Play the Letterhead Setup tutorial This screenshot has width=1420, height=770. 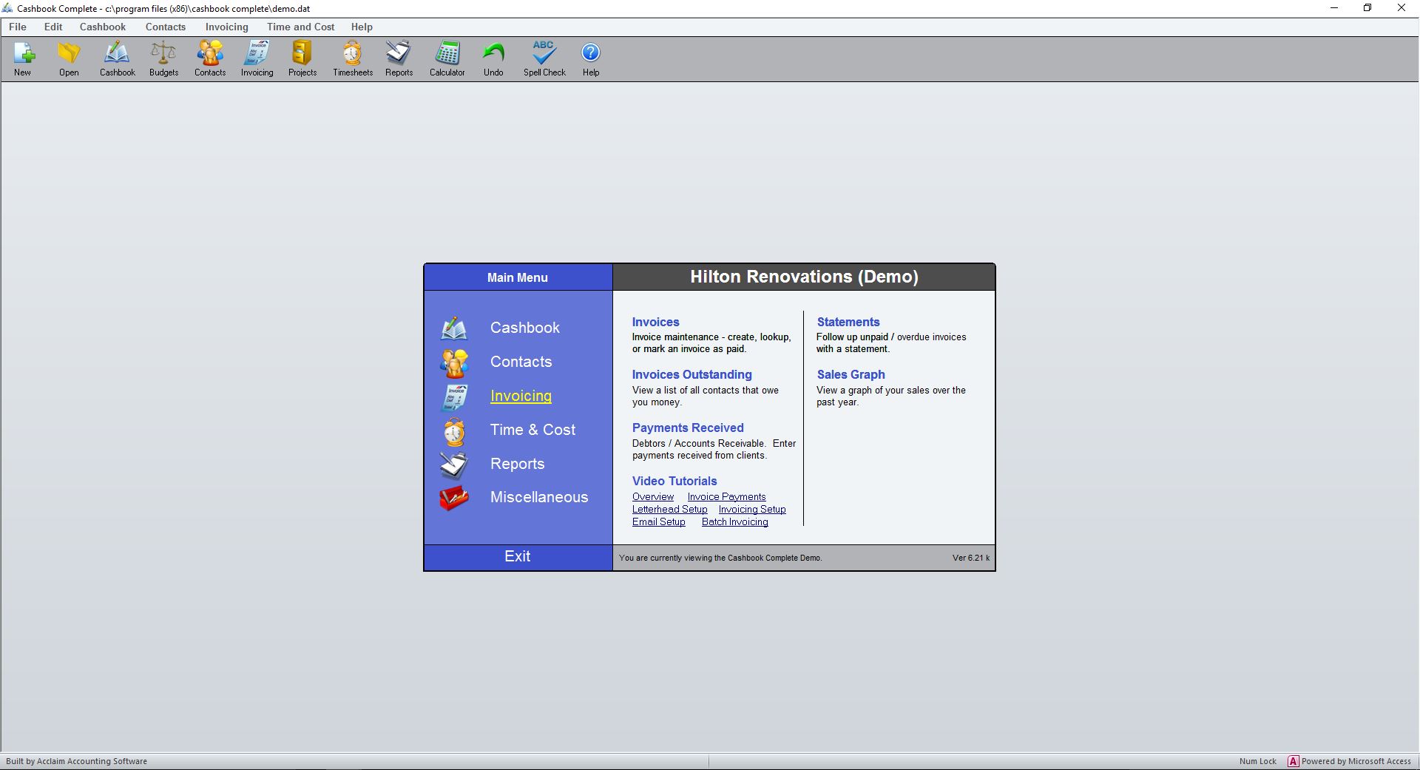click(670, 510)
